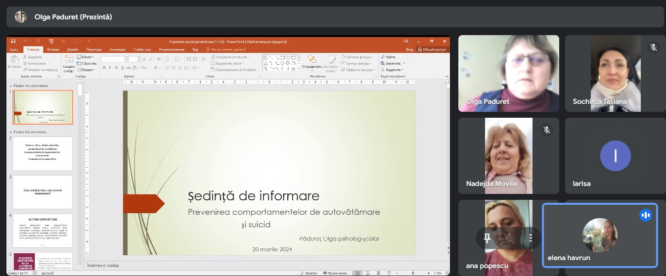
Task: Click the Save icon in quick access toolbar
Action: tap(13, 42)
